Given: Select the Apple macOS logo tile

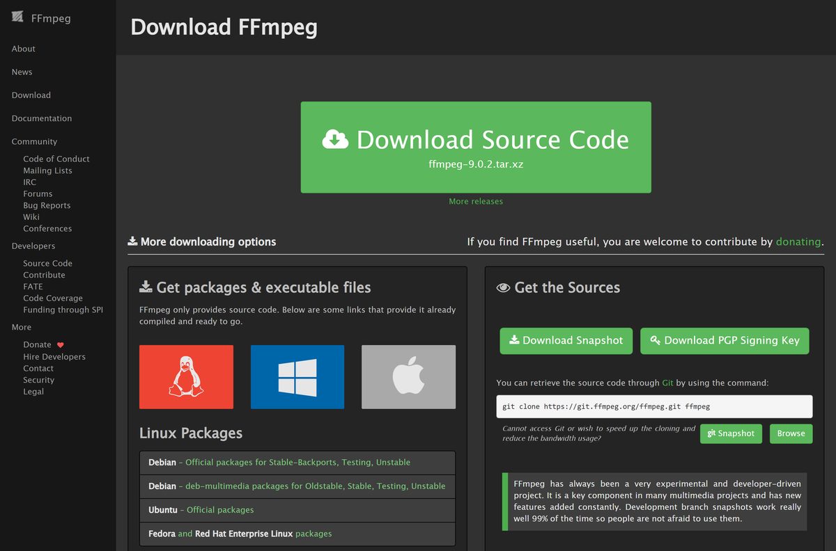Looking at the screenshot, I should [x=408, y=376].
